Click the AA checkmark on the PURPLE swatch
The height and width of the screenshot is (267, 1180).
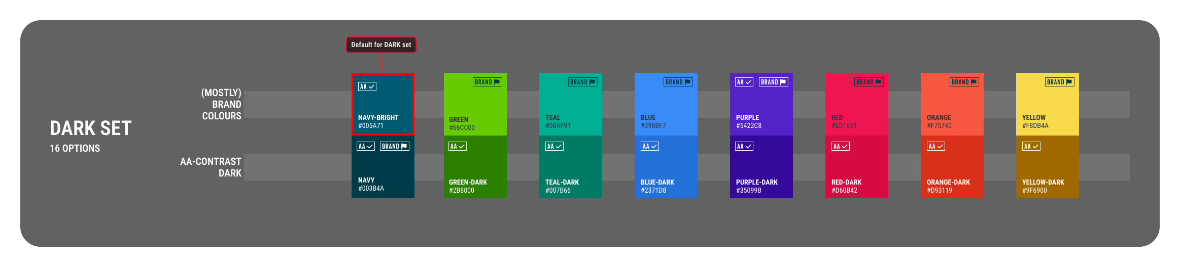tap(744, 82)
